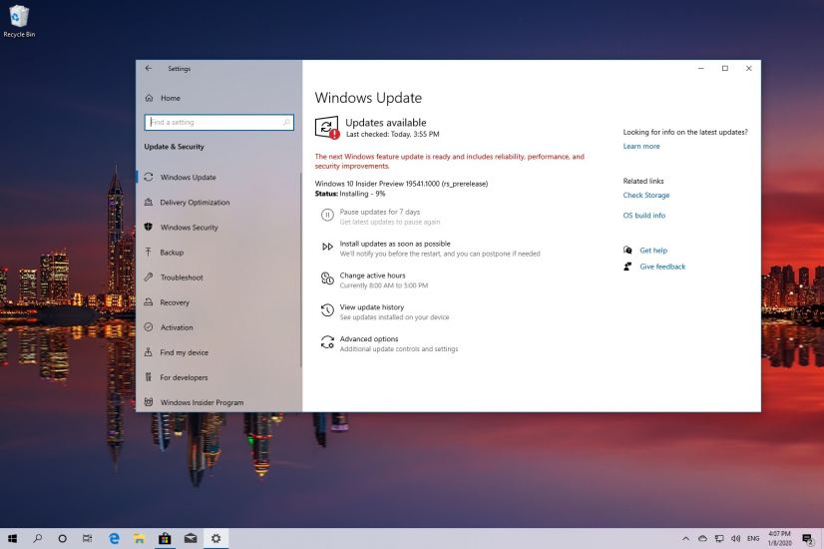
Task: Open Cortana circle on taskbar
Action: 62,538
